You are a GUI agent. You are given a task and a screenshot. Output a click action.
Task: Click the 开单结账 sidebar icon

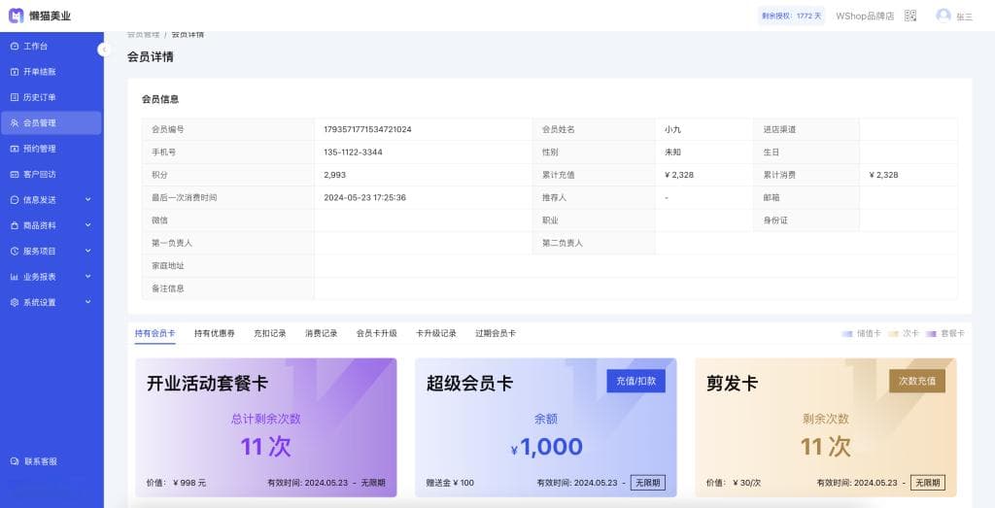(x=15, y=72)
